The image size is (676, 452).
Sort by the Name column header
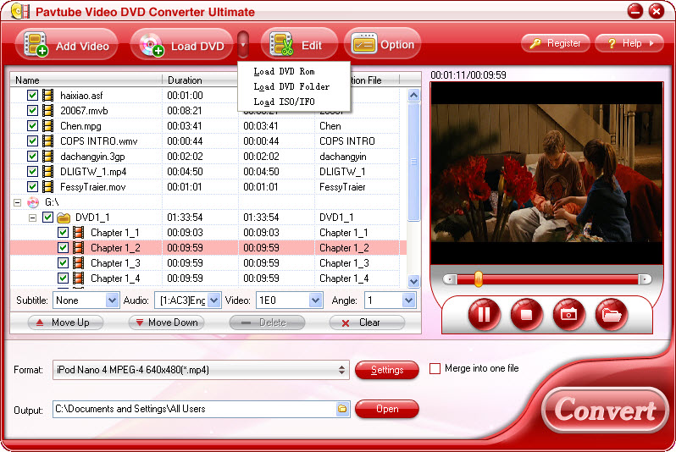coord(86,80)
